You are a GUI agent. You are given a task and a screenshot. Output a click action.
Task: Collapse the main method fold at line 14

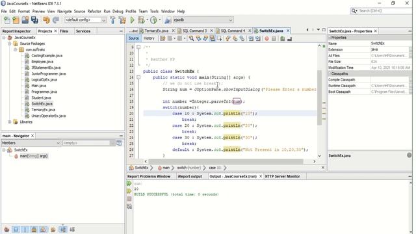click(x=138, y=77)
